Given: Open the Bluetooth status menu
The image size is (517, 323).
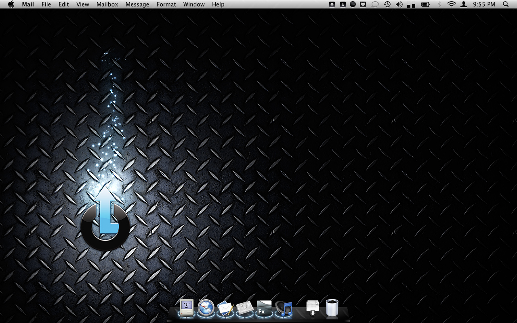Looking at the screenshot, I should click(x=439, y=4).
